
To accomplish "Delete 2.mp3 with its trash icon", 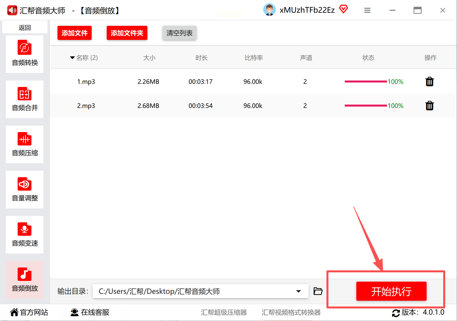I will point(429,106).
